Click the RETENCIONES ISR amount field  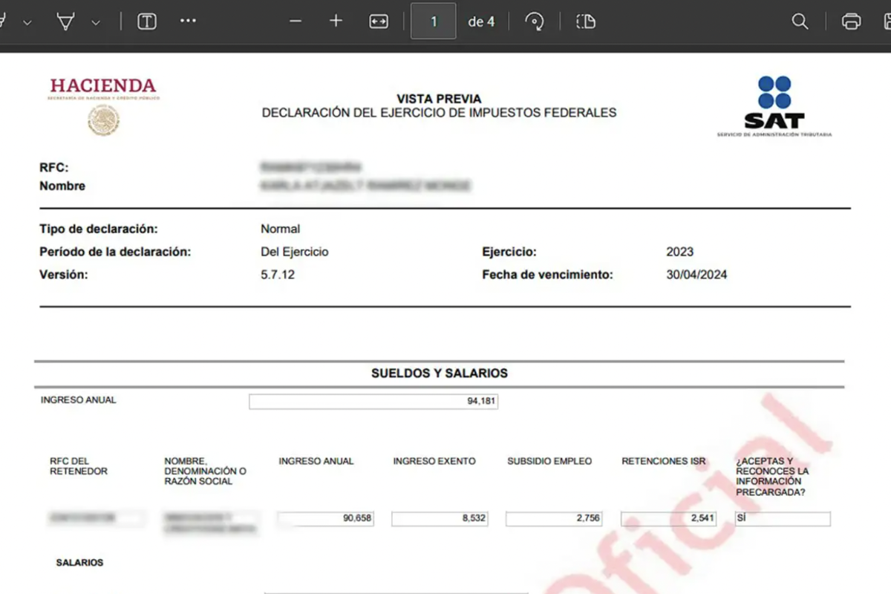(668, 518)
